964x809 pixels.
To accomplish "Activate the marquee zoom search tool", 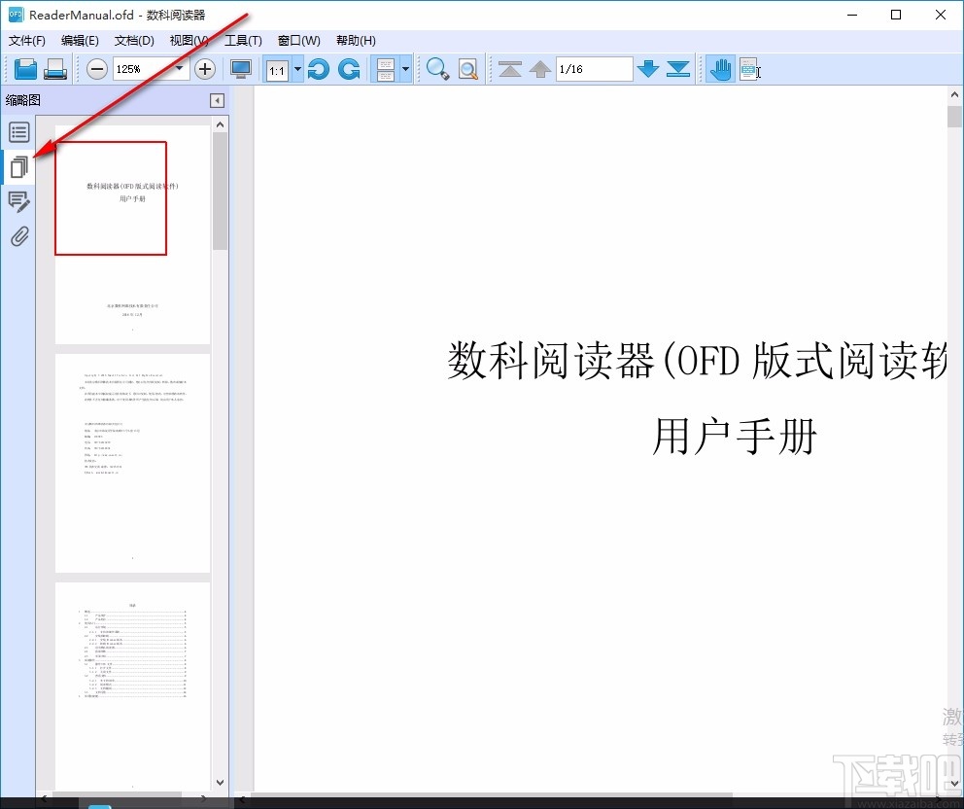I will coord(468,69).
